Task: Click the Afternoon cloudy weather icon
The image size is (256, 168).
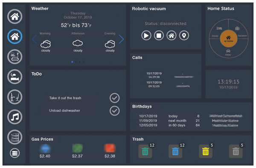Action: click(78, 43)
